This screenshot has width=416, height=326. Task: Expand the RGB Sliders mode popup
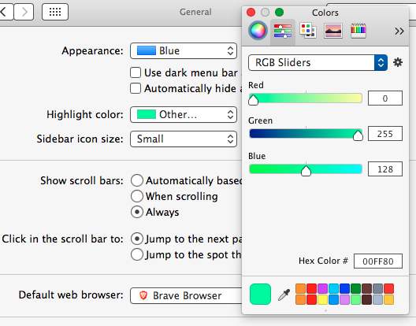pos(318,62)
